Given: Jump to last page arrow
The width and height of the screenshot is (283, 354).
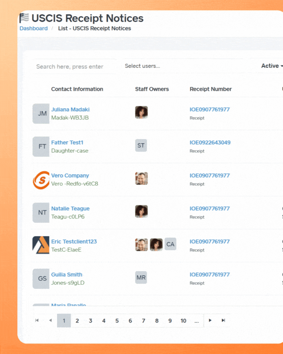Looking at the screenshot, I should coord(224,321).
